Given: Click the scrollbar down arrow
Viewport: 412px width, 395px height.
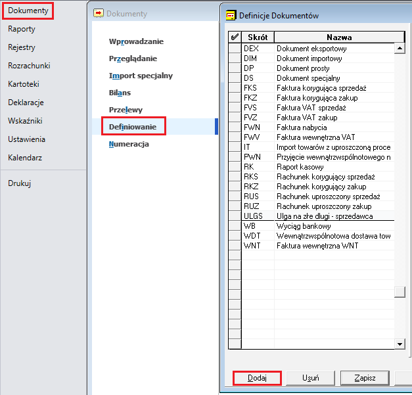Looking at the screenshot, I should pos(400,344).
